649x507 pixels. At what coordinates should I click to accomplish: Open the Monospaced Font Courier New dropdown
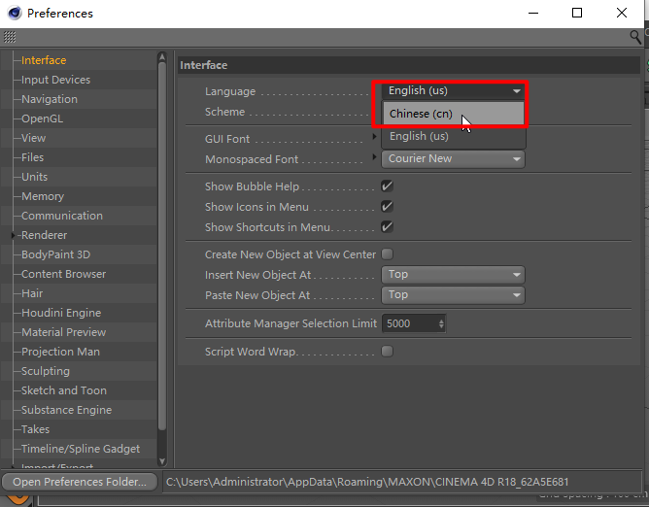453,159
